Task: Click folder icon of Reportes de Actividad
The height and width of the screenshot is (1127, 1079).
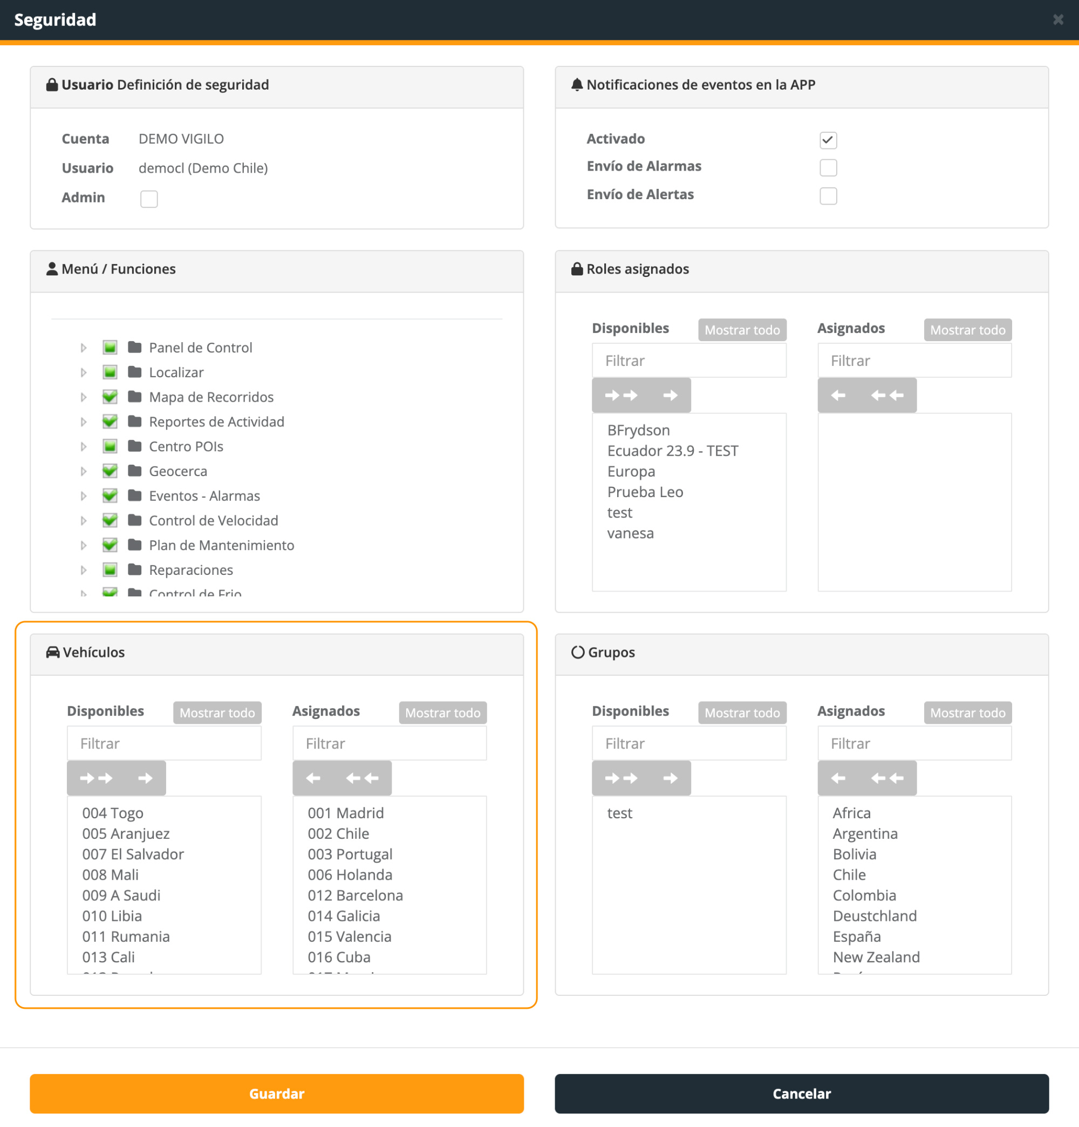Action: [134, 421]
